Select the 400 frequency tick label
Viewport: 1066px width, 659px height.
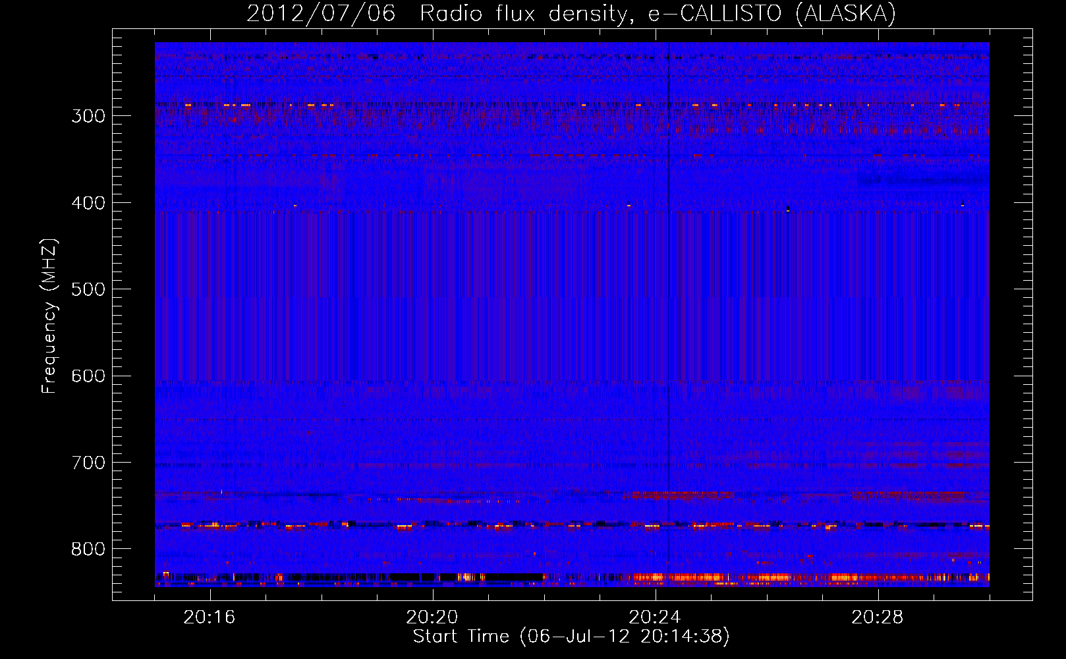tap(88, 203)
